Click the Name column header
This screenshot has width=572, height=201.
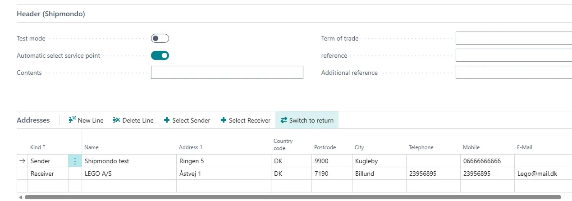pos(92,147)
